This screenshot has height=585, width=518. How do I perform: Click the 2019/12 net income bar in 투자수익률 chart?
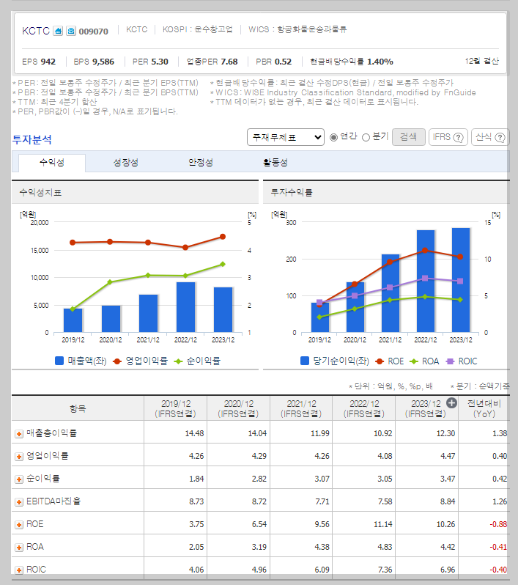tap(320, 317)
